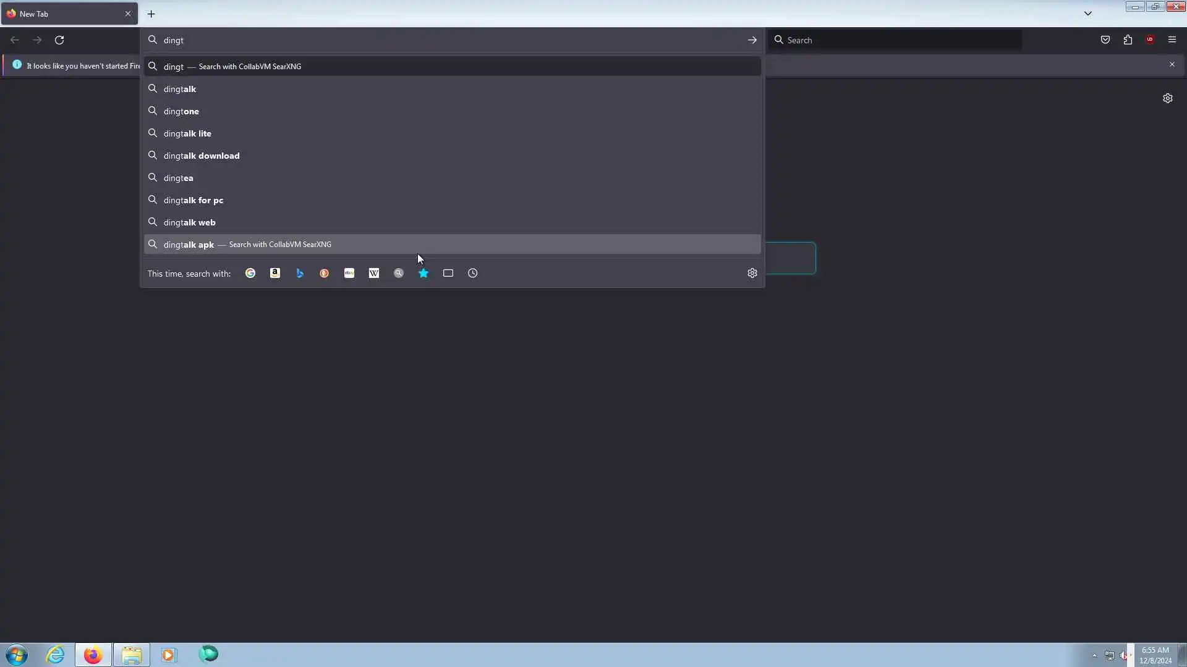Expand the list all tabs chevron
The height and width of the screenshot is (667, 1187).
click(x=1088, y=14)
